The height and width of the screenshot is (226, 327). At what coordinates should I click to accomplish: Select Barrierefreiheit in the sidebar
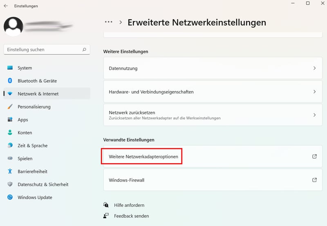click(32, 172)
